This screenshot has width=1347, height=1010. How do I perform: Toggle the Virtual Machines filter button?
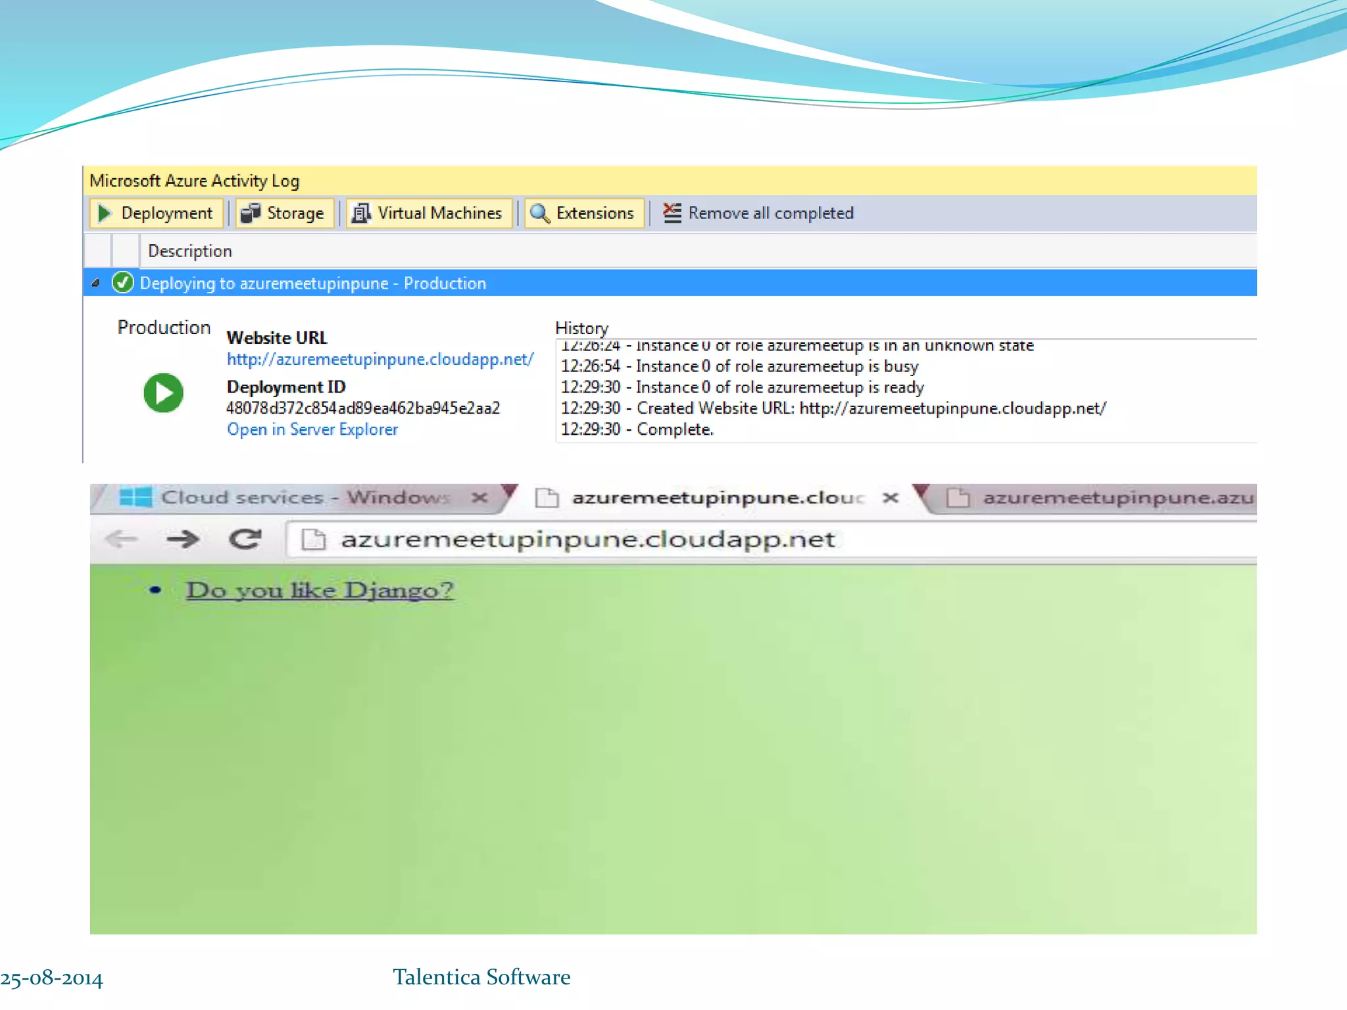pyautogui.click(x=429, y=213)
